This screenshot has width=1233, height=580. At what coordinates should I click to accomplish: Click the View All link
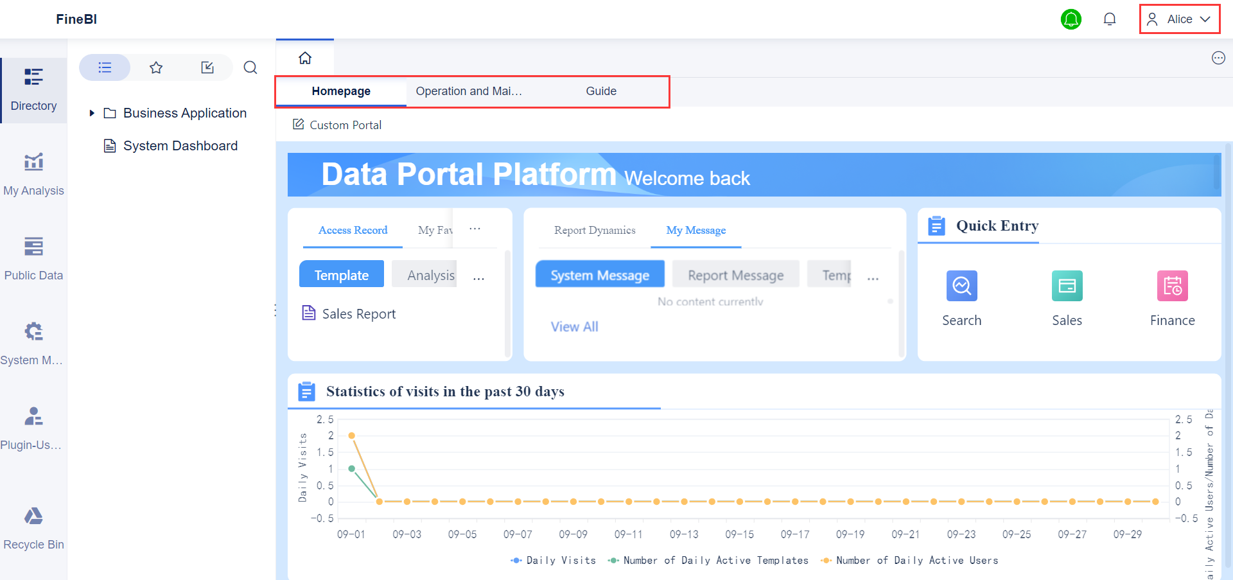[574, 326]
